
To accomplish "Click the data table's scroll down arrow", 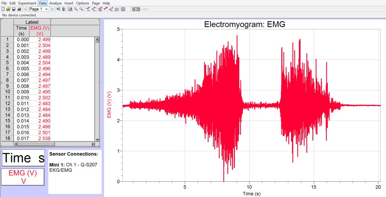I will [x=97, y=139].
